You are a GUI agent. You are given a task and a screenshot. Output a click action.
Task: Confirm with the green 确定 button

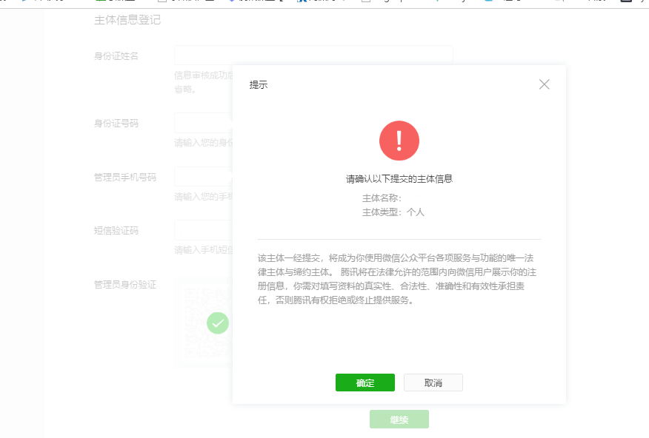tap(365, 383)
